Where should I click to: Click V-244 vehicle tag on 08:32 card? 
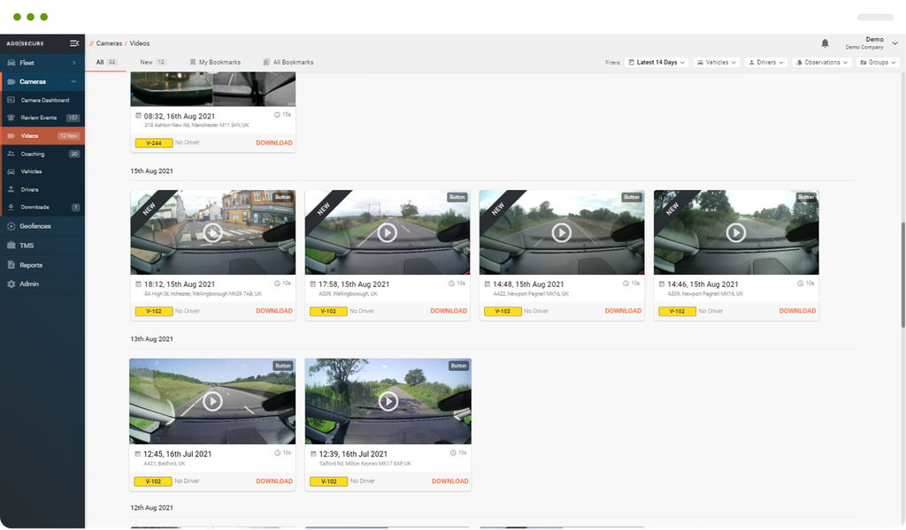[x=154, y=143]
